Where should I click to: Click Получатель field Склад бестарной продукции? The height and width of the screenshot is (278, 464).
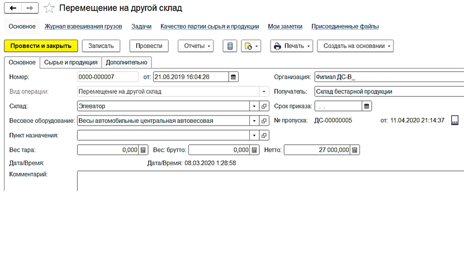389,92
